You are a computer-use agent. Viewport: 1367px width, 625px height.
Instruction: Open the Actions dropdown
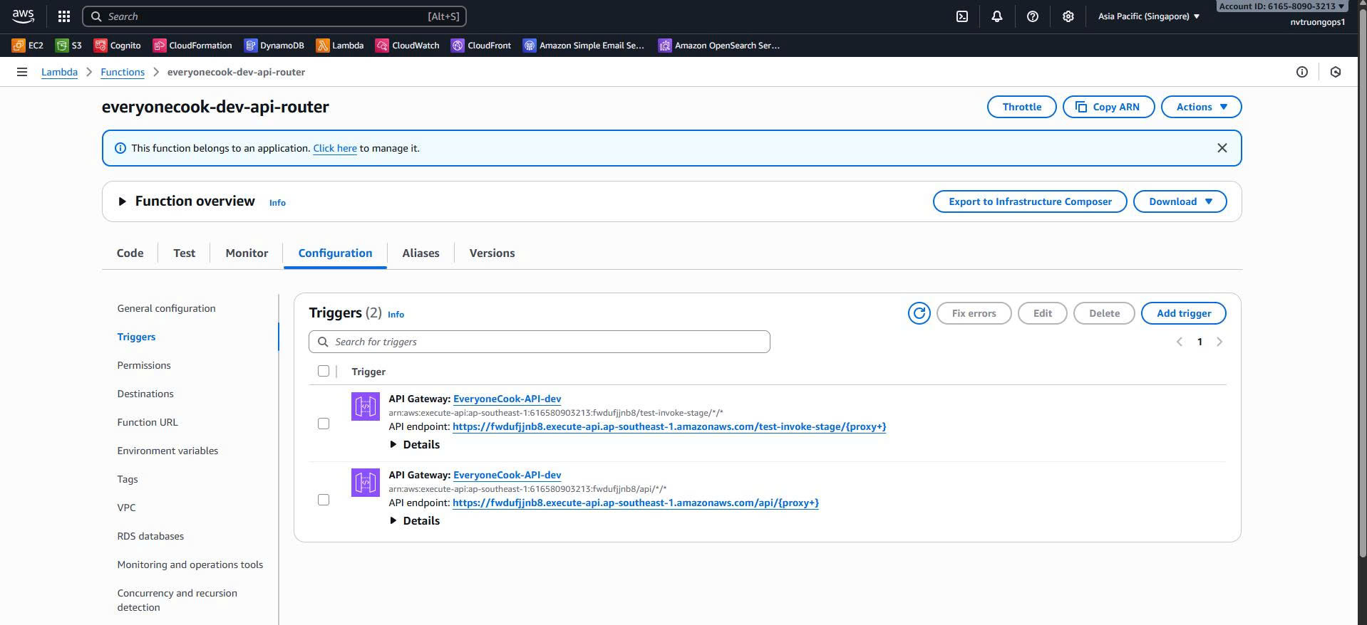point(1201,107)
